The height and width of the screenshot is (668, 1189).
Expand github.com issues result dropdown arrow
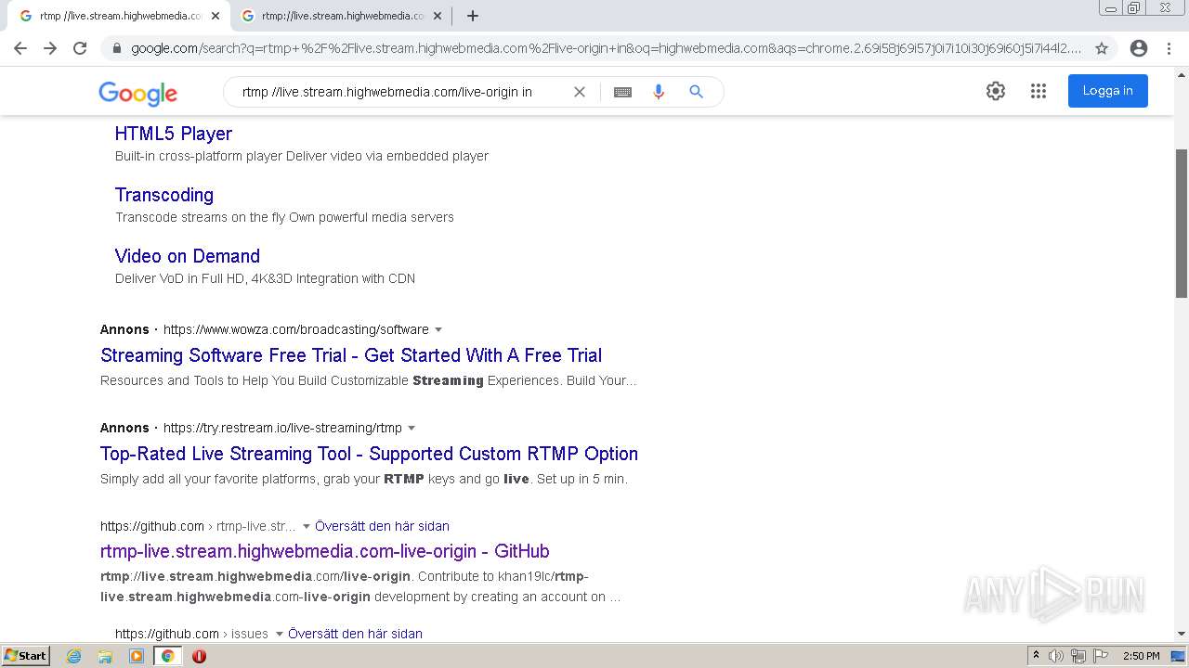click(x=278, y=634)
